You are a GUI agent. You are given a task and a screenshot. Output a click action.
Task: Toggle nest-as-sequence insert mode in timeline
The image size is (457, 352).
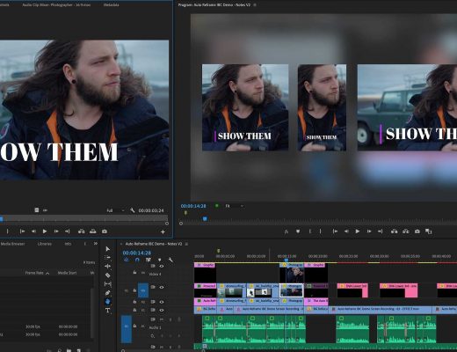pos(127,260)
